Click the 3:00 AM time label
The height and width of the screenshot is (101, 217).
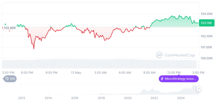100,73
